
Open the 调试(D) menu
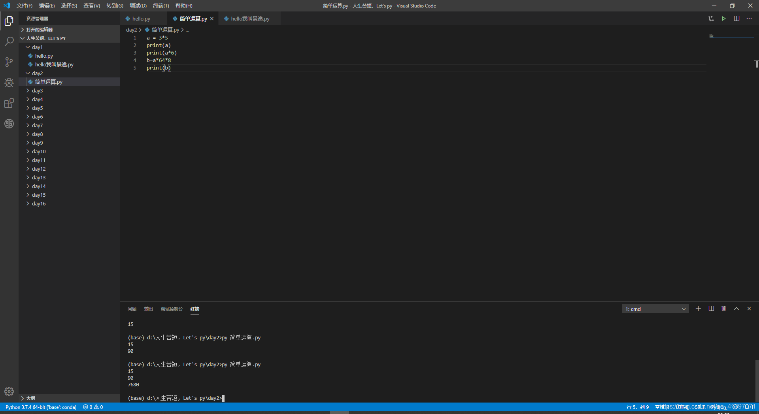coord(138,6)
